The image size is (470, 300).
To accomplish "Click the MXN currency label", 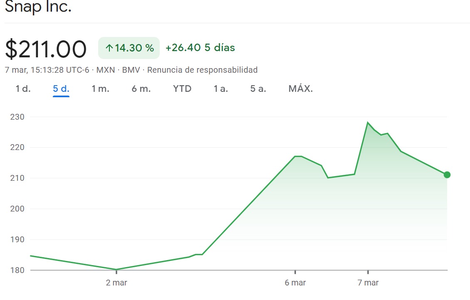I will pyautogui.click(x=106, y=70).
